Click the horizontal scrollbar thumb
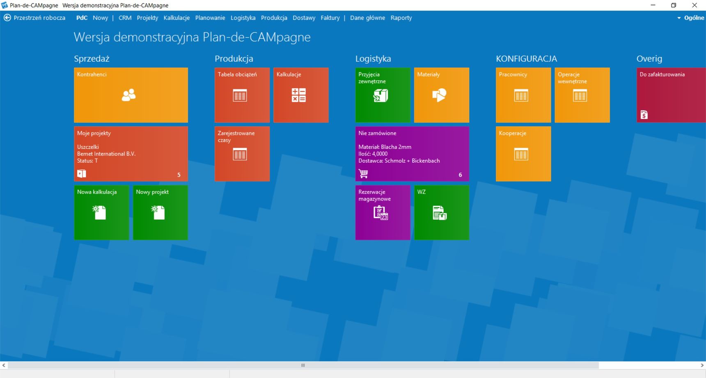706x378 pixels. click(303, 365)
